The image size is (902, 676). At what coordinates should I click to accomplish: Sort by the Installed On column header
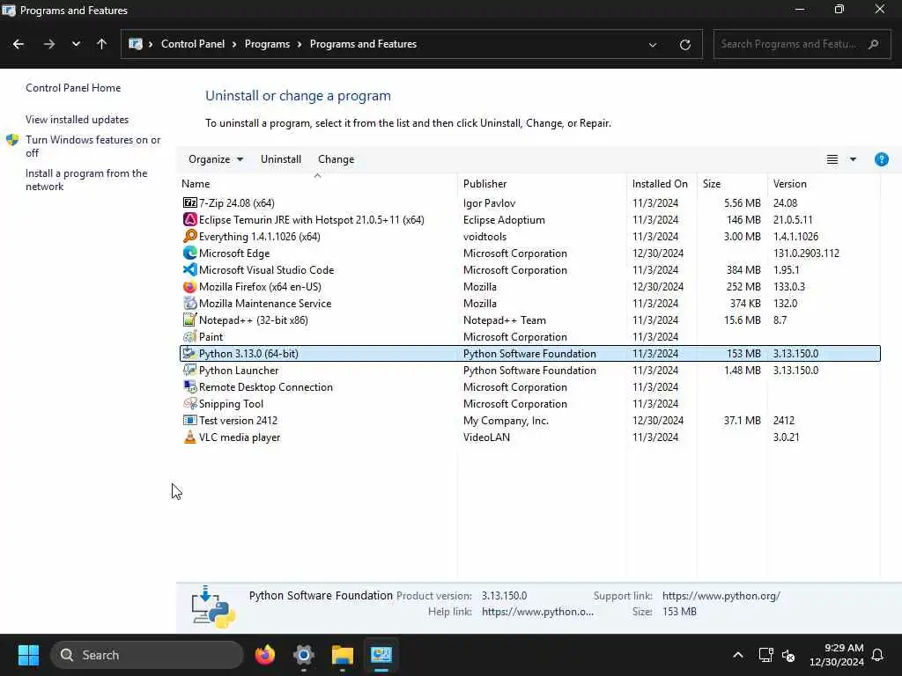pos(662,183)
